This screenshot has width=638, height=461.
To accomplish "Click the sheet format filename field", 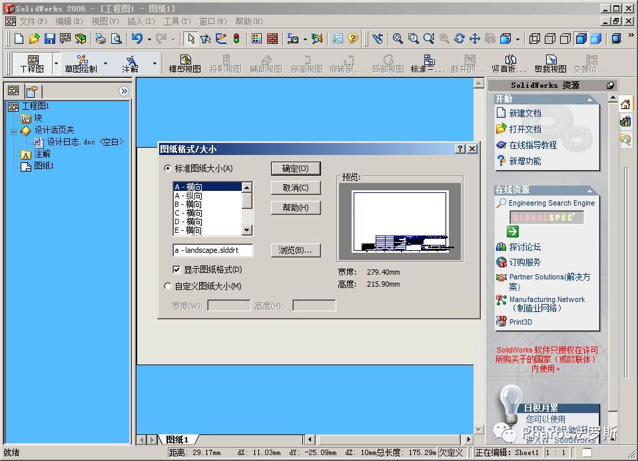I will pyautogui.click(x=213, y=250).
